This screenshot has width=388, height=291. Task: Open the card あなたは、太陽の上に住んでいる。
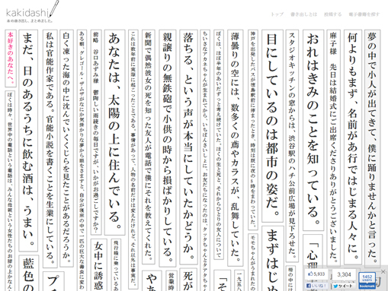tap(114, 132)
